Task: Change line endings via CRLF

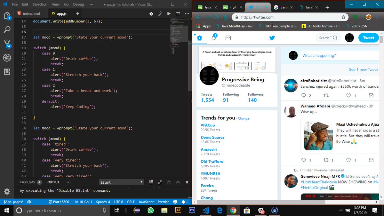Action: [131, 202]
